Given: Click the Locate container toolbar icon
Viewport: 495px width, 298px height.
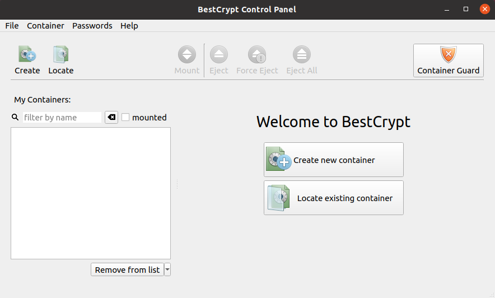Looking at the screenshot, I should (61, 54).
